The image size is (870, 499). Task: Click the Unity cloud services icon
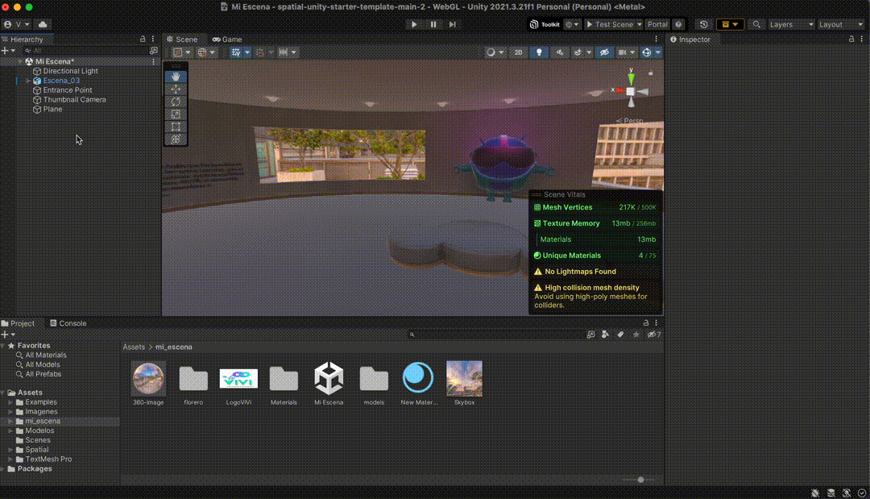[43, 24]
